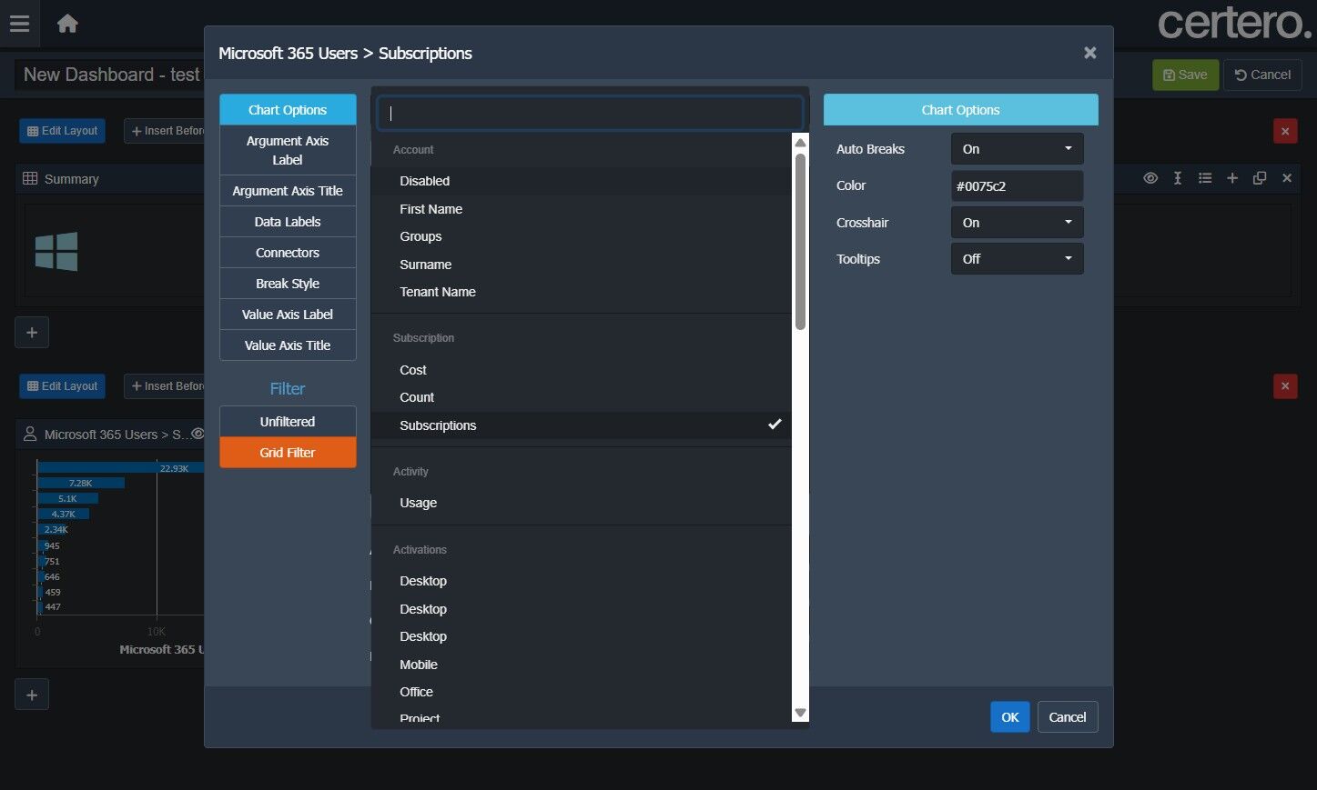
Task: Select the First Name field
Action: pos(581,209)
